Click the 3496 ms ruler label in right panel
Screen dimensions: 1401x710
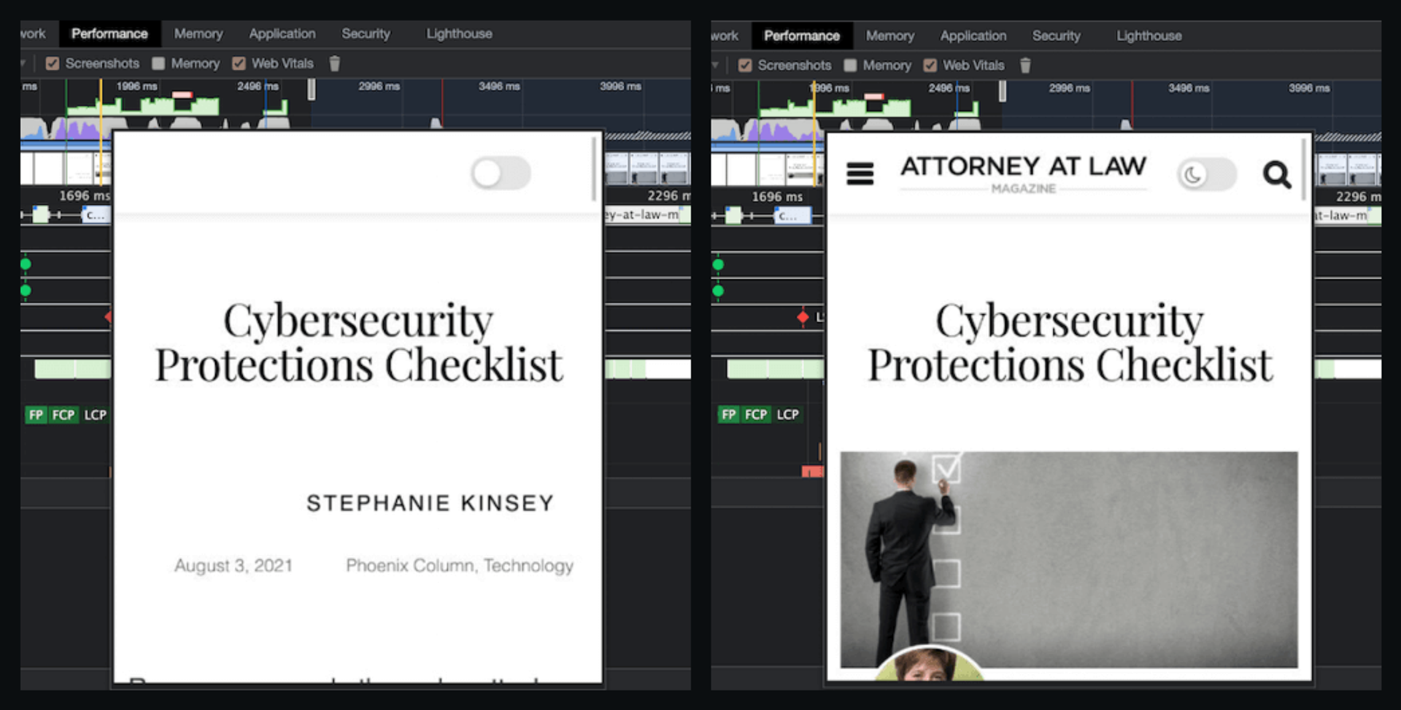click(1189, 88)
